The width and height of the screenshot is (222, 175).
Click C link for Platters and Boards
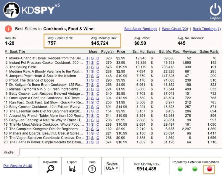coord(98,133)
